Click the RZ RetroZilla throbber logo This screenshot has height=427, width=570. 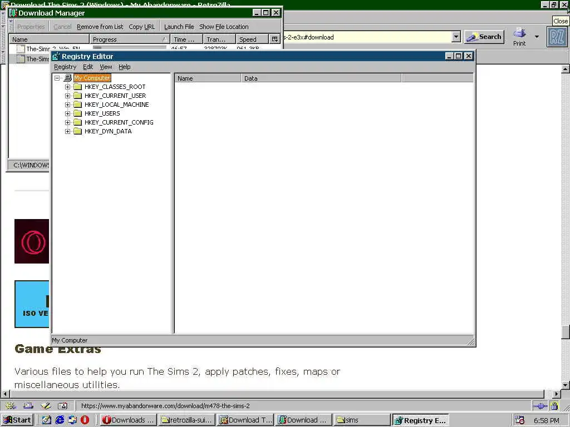(557, 37)
